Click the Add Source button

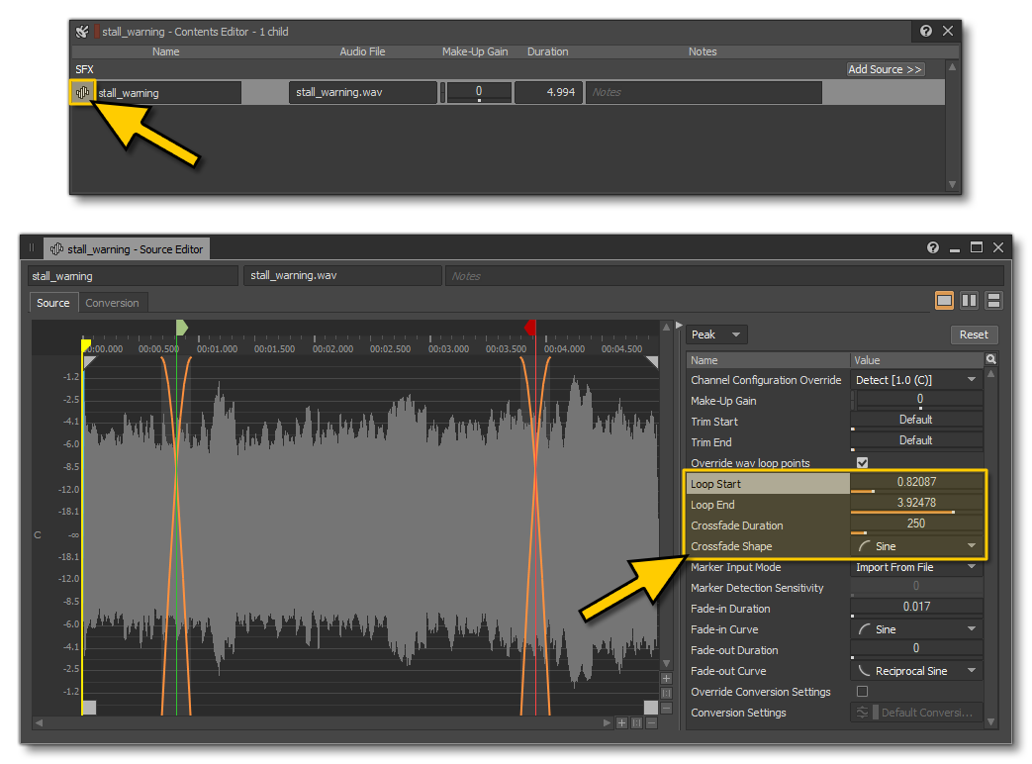[885, 69]
